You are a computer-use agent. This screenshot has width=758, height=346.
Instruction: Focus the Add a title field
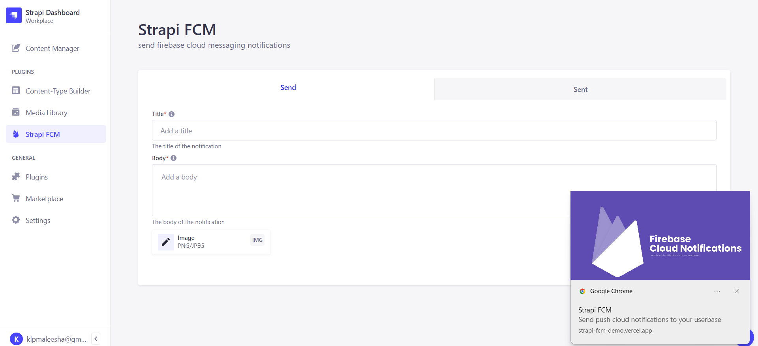[434, 130]
